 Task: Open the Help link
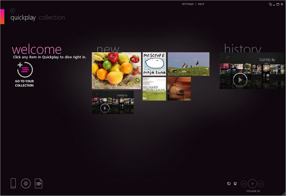[201, 4]
